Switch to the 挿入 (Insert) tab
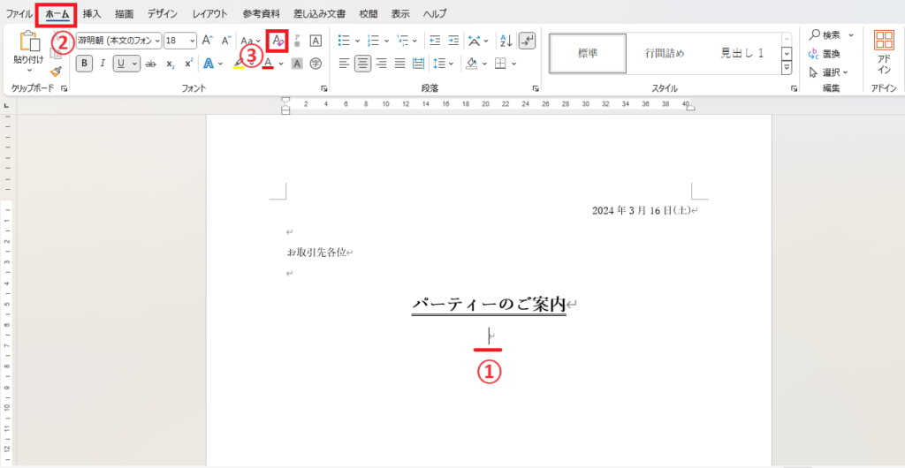The width and height of the screenshot is (905, 468). (x=92, y=12)
